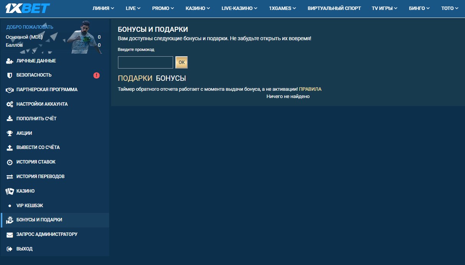Expand the TOTO dropdown menu
The width and height of the screenshot is (465, 265).
[x=449, y=8]
